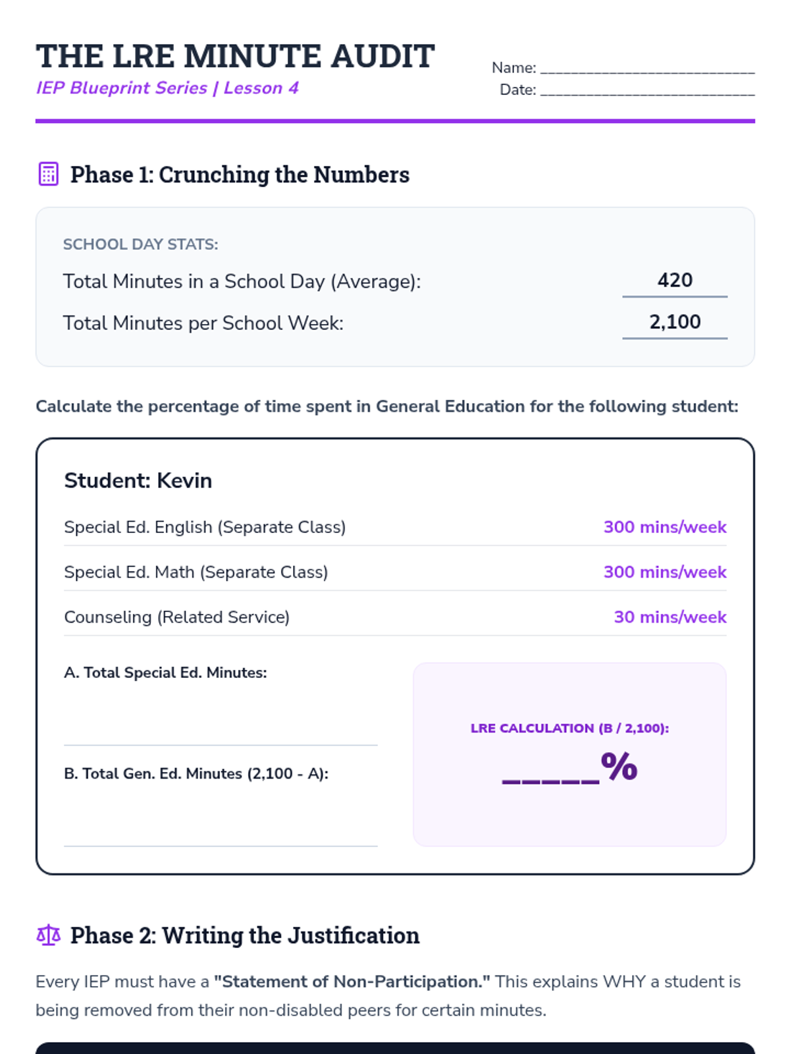Image resolution: width=790 pixels, height=1054 pixels.
Task: Click the 420 minutes per day value
Action: [x=675, y=281]
